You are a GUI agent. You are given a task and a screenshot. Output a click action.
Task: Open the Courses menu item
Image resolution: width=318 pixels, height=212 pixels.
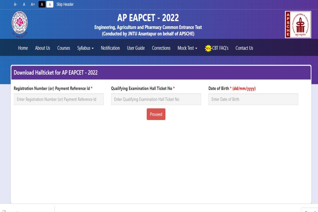64,48
